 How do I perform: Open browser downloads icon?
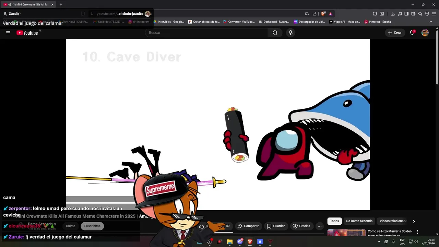(x=393, y=14)
